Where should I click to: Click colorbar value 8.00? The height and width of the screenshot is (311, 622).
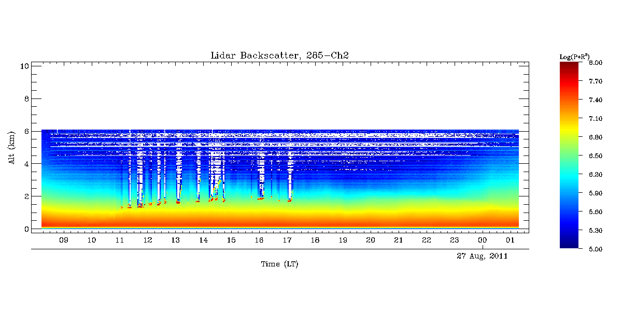click(x=595, y=63)
